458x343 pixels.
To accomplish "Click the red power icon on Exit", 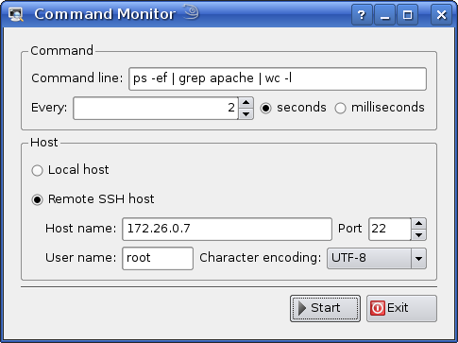I will click(x=378, y=308).
